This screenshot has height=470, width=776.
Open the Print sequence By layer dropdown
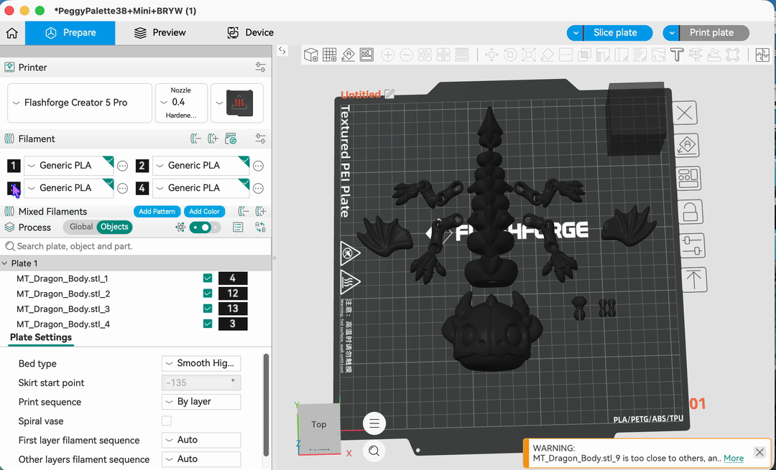(201, 402)
